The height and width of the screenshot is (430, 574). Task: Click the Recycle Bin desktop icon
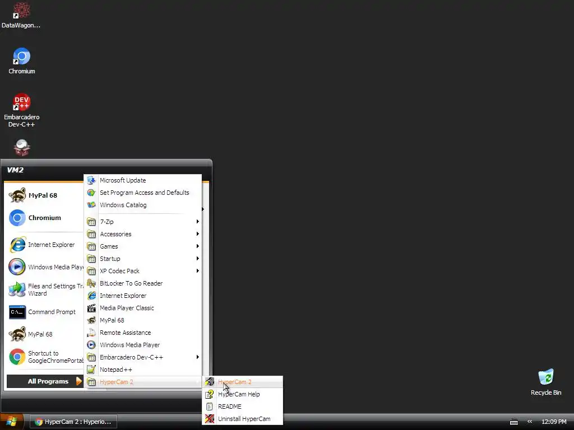pos(546,382)
